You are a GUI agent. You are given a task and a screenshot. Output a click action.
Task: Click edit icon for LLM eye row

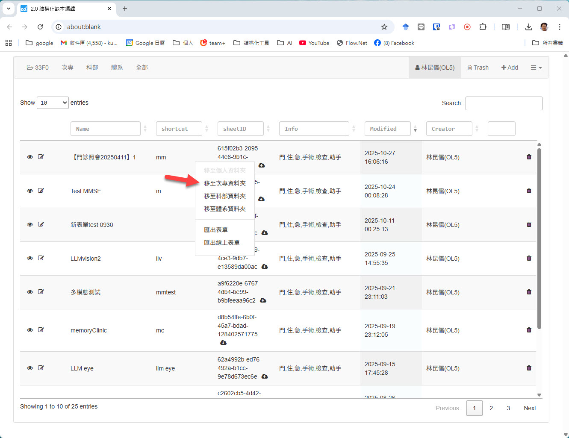click(x=41, y=368)
